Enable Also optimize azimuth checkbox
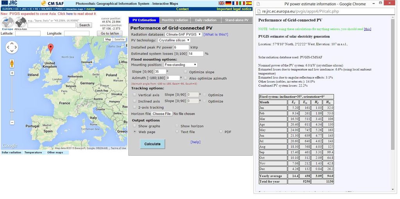 (x=186, y=78)
